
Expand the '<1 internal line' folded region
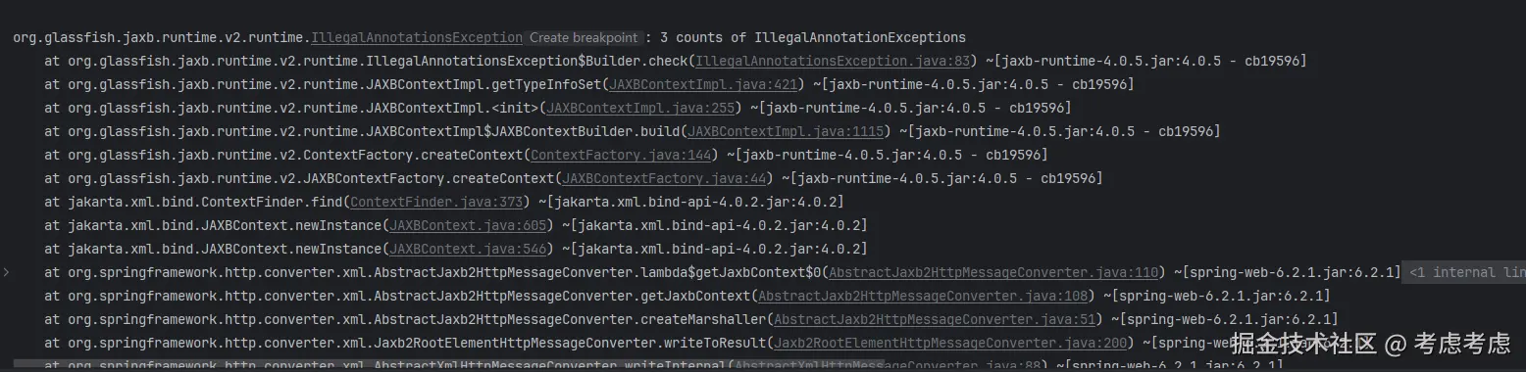(1463, 273)
